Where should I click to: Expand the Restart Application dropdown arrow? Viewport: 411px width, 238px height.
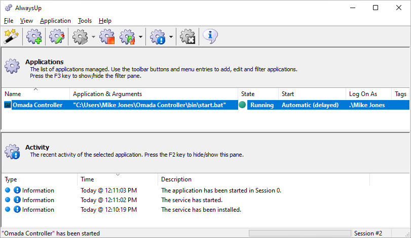(x=140, y=37)
